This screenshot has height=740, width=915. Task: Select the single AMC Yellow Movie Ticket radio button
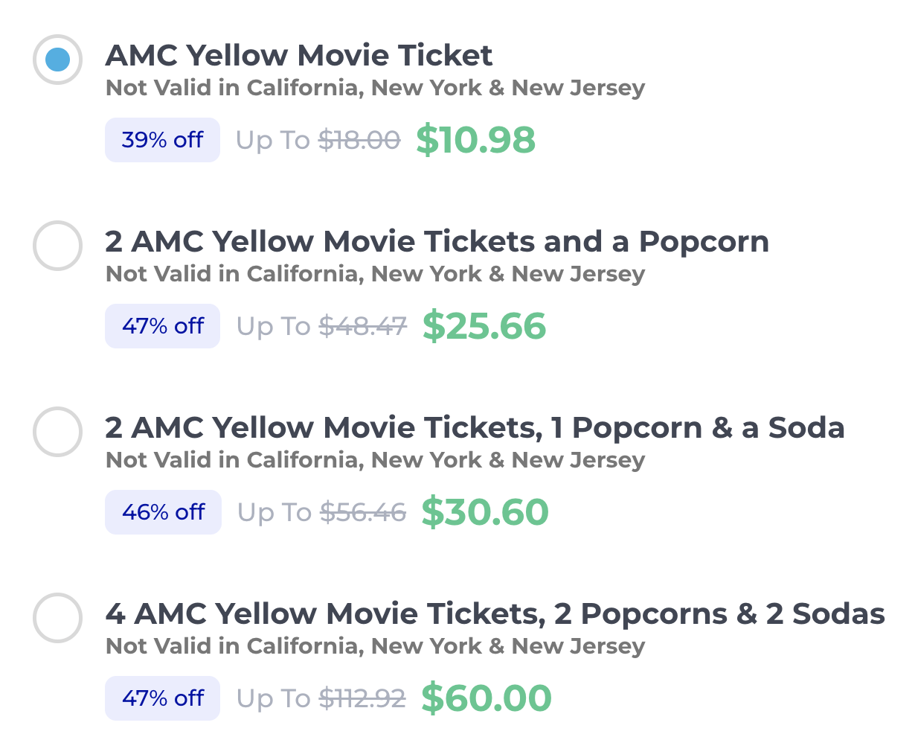(x=57, y=60)
